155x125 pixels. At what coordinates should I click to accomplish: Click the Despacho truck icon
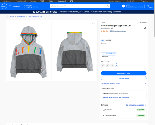(x=104, y=110)
